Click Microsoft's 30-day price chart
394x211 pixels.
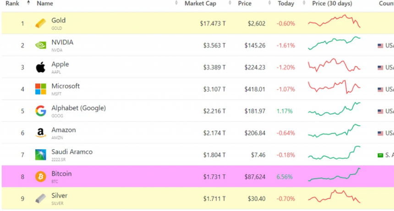(334, 87)
